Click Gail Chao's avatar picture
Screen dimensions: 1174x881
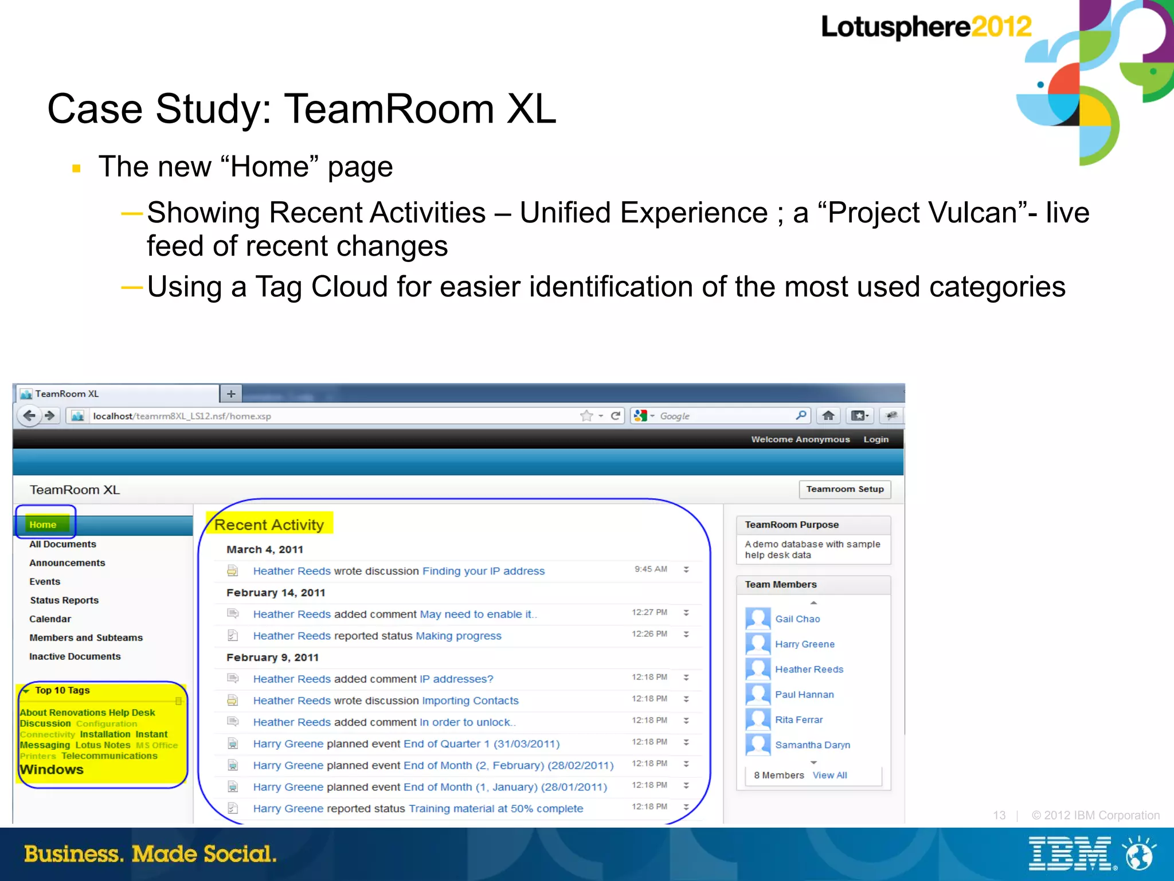coord(758,619)
